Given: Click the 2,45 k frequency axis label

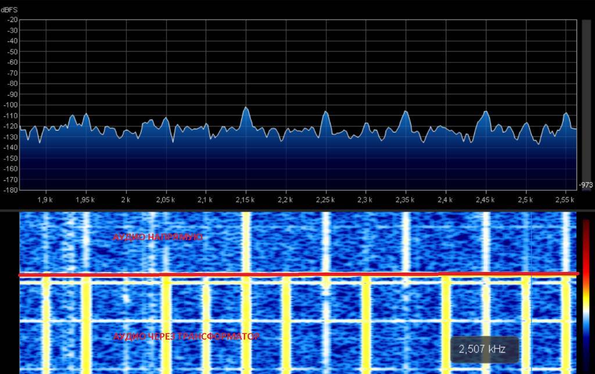Looking at the screenshot, I should pyautogui.click(x=485, y=200).
